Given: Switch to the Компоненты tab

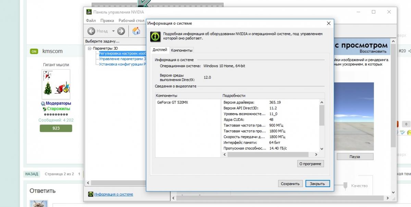Looking at the screenshot, I should (182, 50).
